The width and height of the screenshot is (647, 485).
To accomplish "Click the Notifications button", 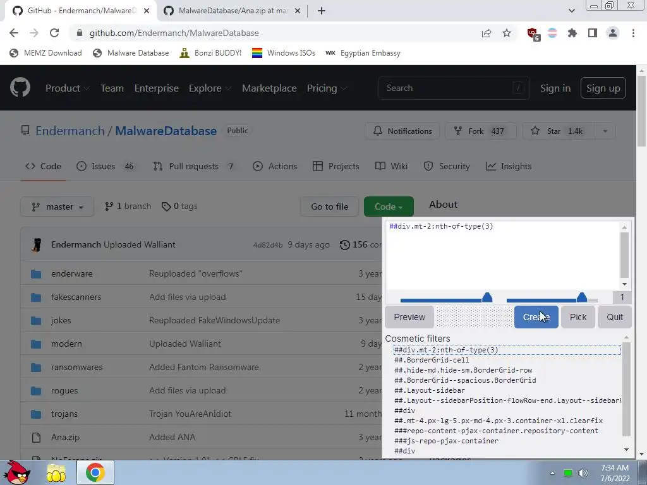I will click(x=402, y=131).
